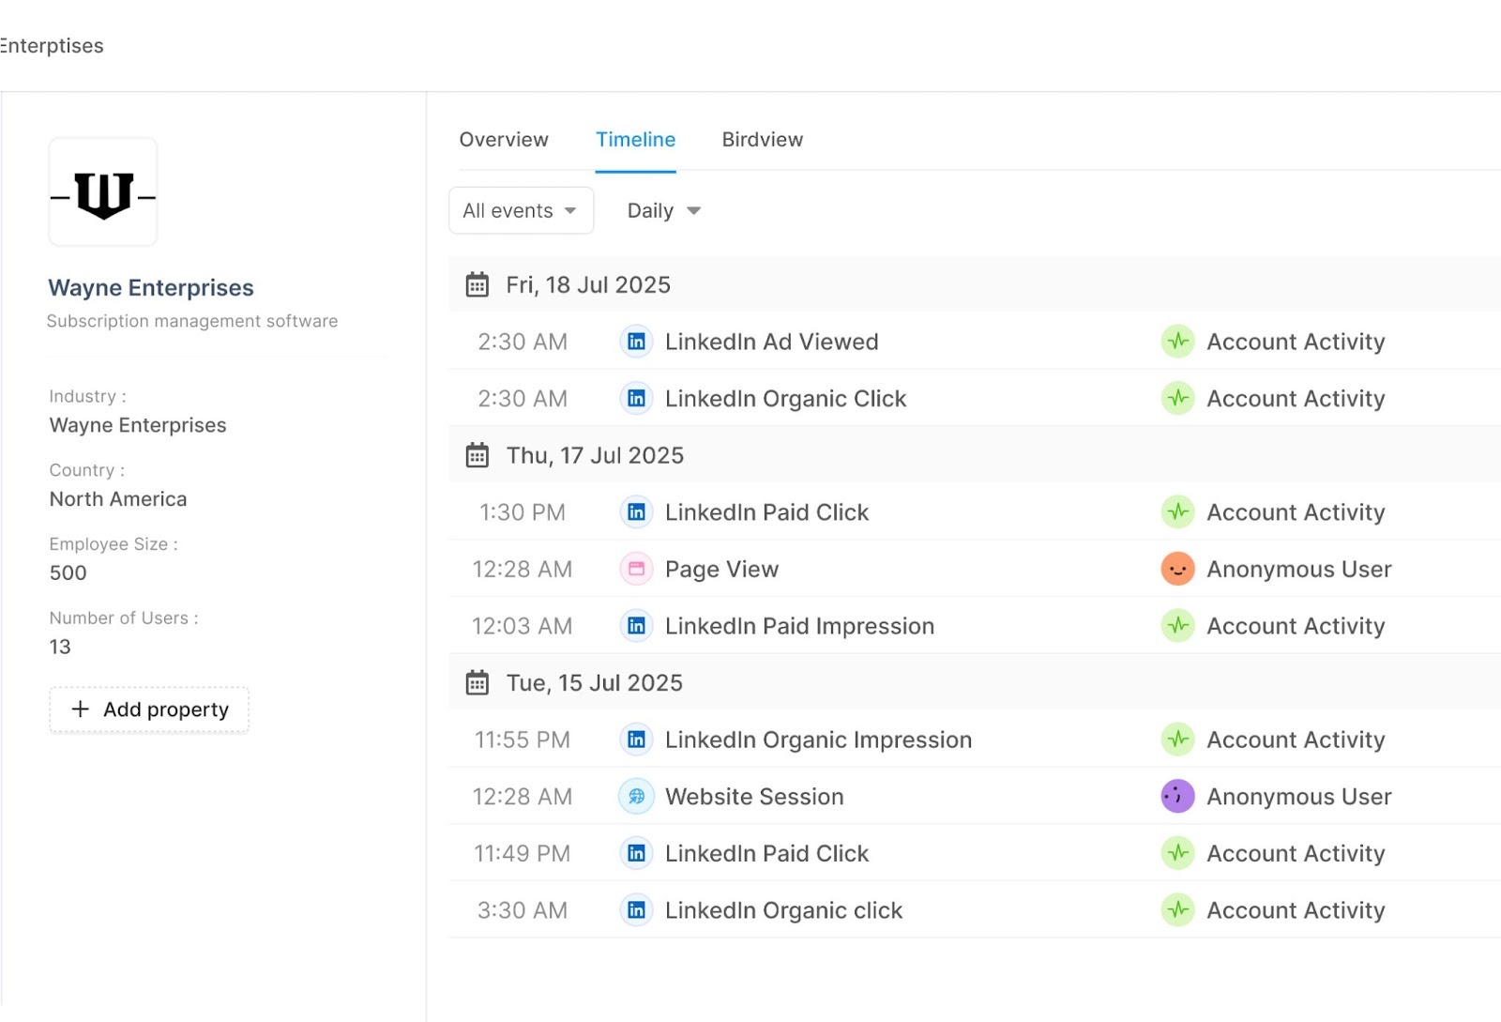Click LinkedIn icon for 3:30 AM Organic click
1501x1022 pixels.
pos(636,910)
